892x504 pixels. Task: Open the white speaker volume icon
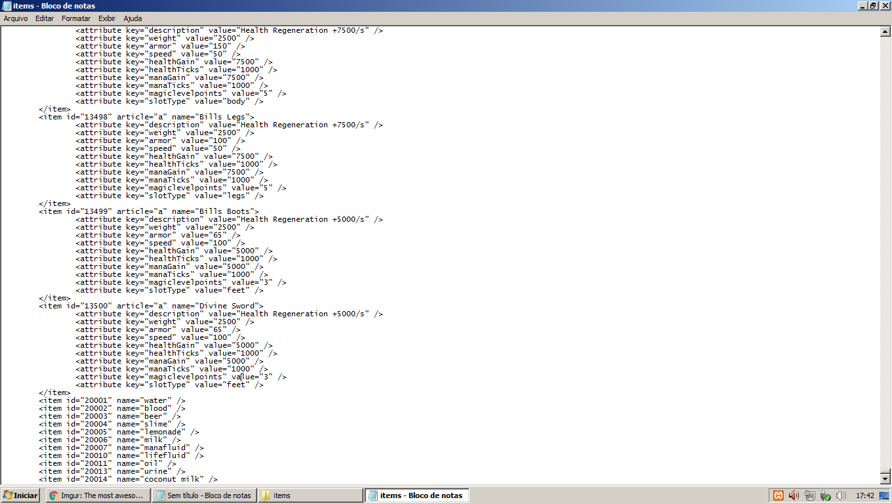tap(841, 495)
